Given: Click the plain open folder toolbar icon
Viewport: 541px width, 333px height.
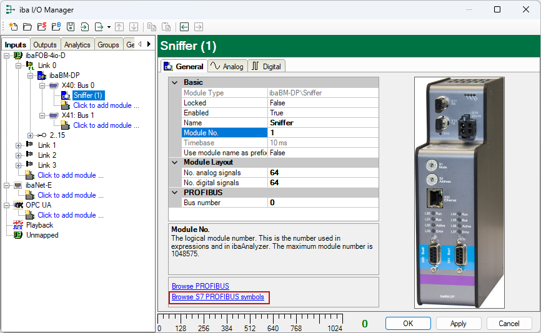Looking at the screenshot, I should (27, 27).
